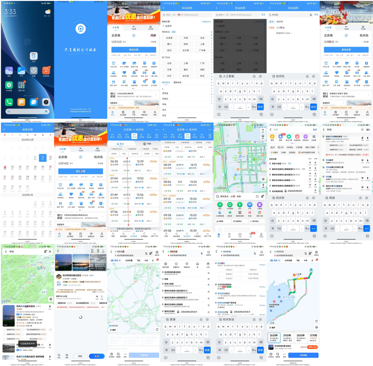Close the 西湖 map result with X icon
Viewport: 373px width, 366px height.
[50, 251]
